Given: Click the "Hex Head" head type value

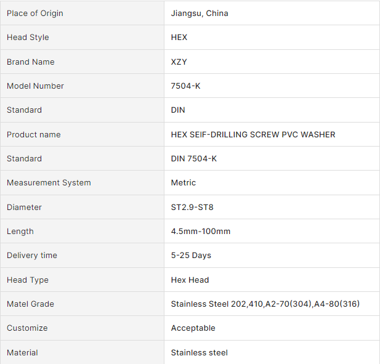Looking at the screenshot, I should pos(190,280).
